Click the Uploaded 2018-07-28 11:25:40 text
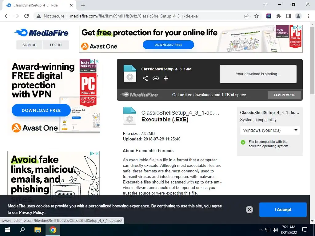The height and width of the screenshot is (236, 315). (x=152, y=139)
